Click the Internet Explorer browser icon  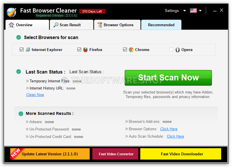(28, 50)
